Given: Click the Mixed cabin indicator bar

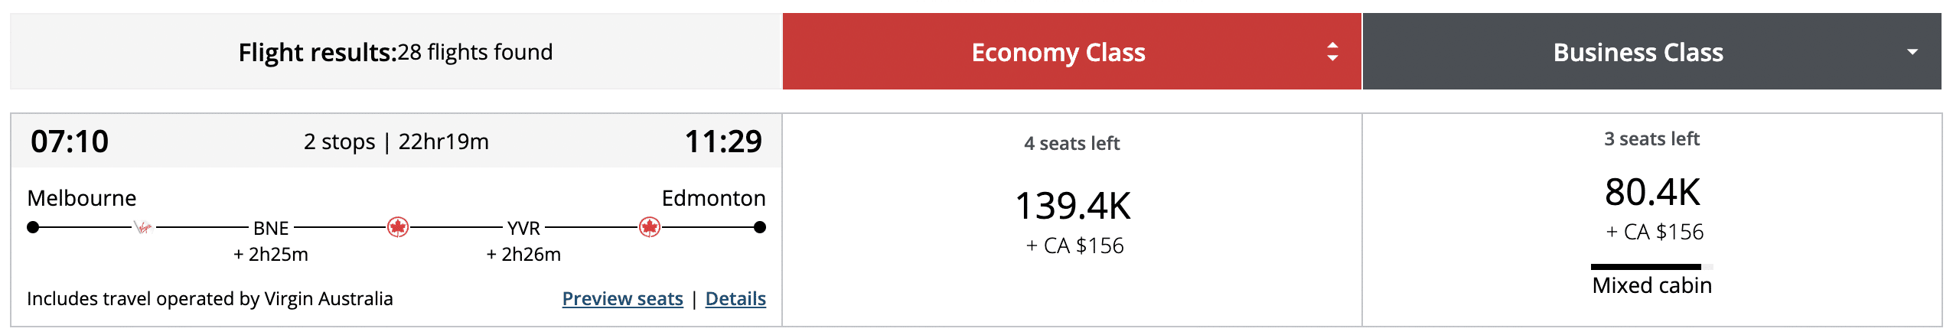Looking at the screenshot, I should 1651,267.
